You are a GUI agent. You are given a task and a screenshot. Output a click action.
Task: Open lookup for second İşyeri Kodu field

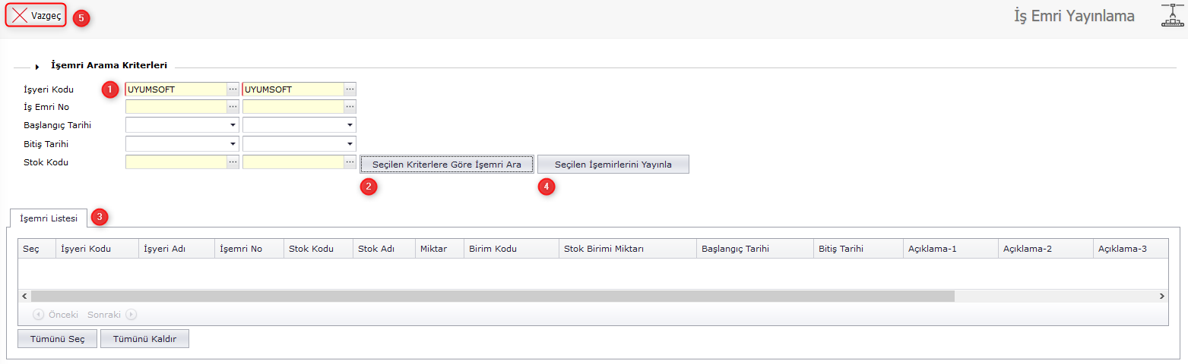pyautogui.click(x=350, y=89)
